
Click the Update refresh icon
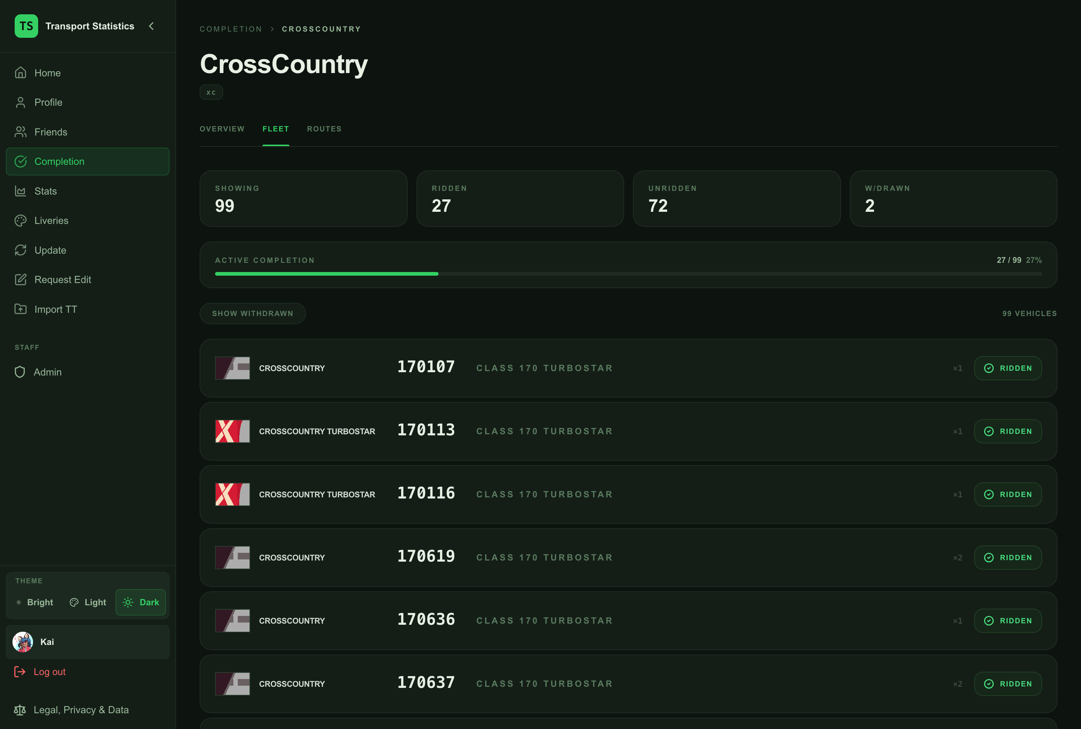coord(21,250)
